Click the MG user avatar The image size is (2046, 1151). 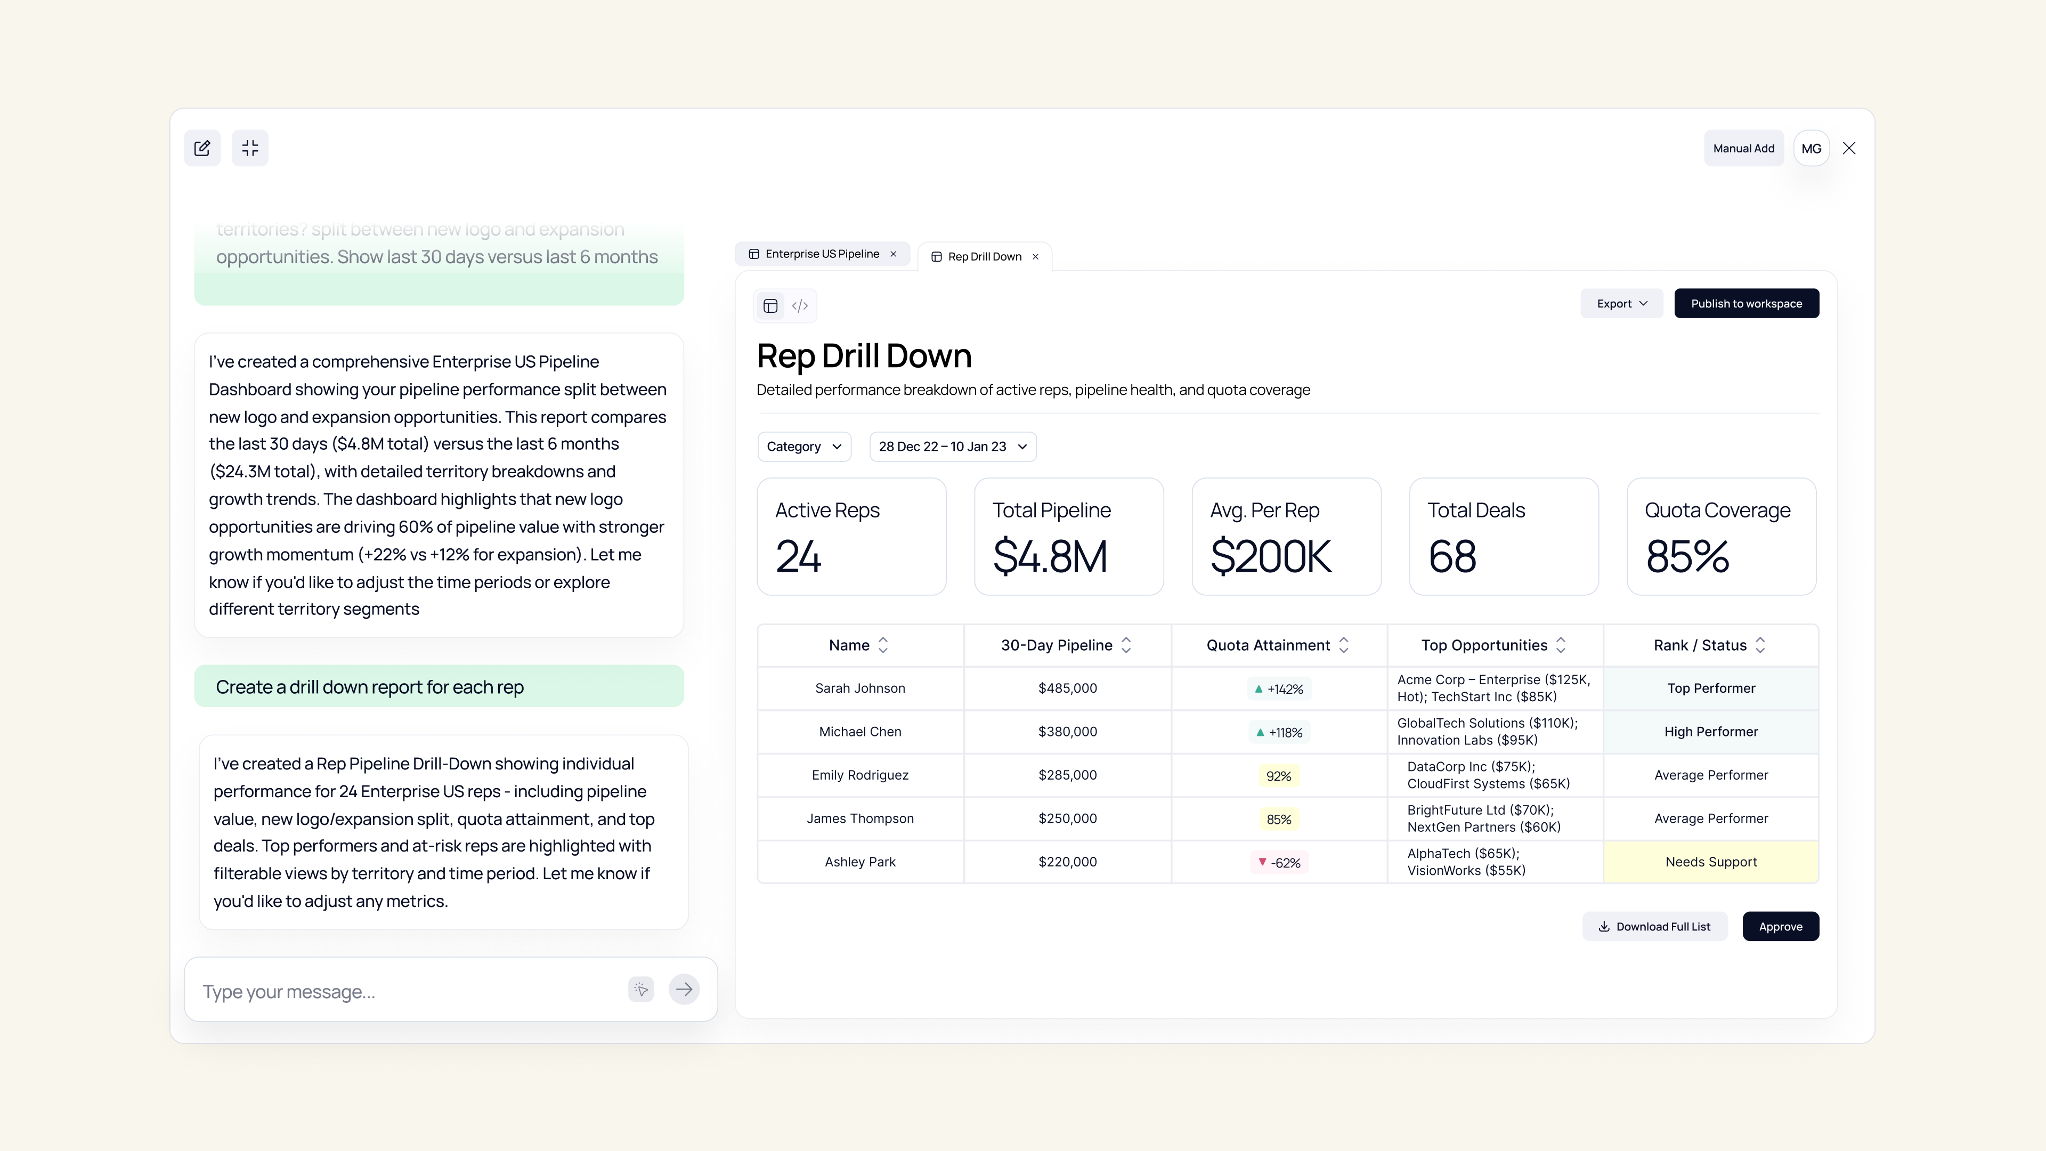point(1811,149)
